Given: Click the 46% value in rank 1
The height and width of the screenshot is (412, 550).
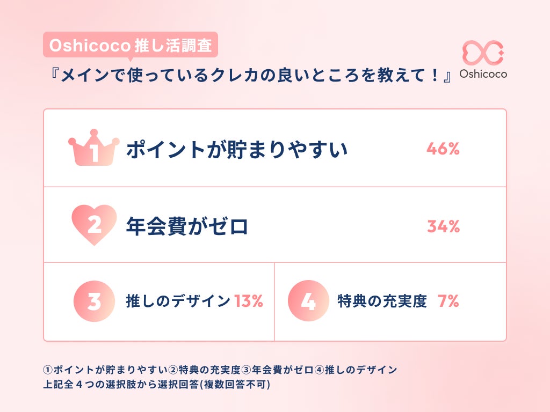Looking at the screenshot, I should (443, 150).
